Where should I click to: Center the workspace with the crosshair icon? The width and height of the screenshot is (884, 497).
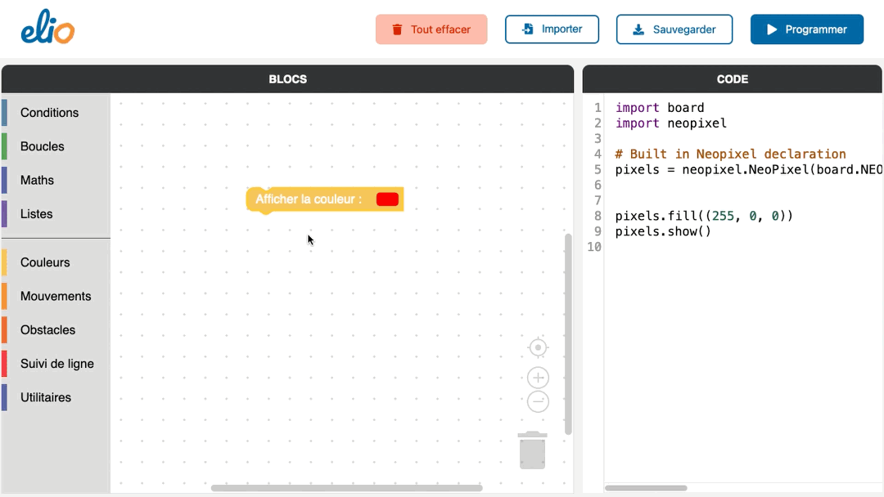(x=538, y=347)
